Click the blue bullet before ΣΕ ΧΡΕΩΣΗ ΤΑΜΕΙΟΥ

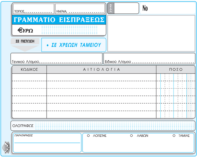47,45
